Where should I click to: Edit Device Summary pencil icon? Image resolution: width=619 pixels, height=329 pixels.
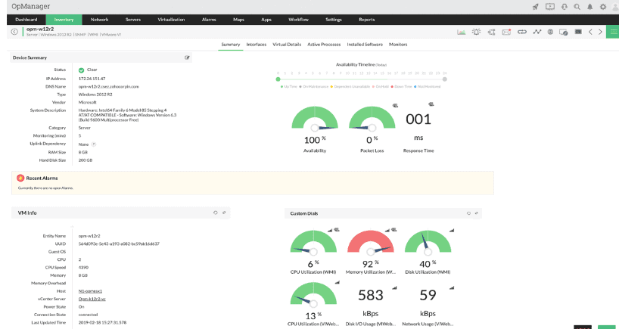click(187, 57)
